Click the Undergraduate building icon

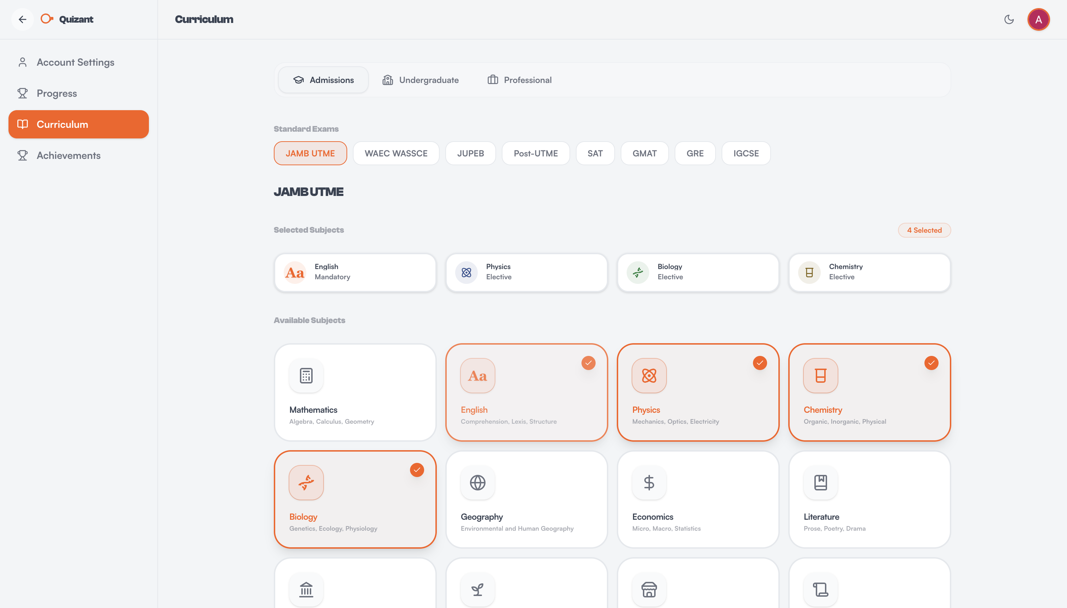[x=388, y=80]
